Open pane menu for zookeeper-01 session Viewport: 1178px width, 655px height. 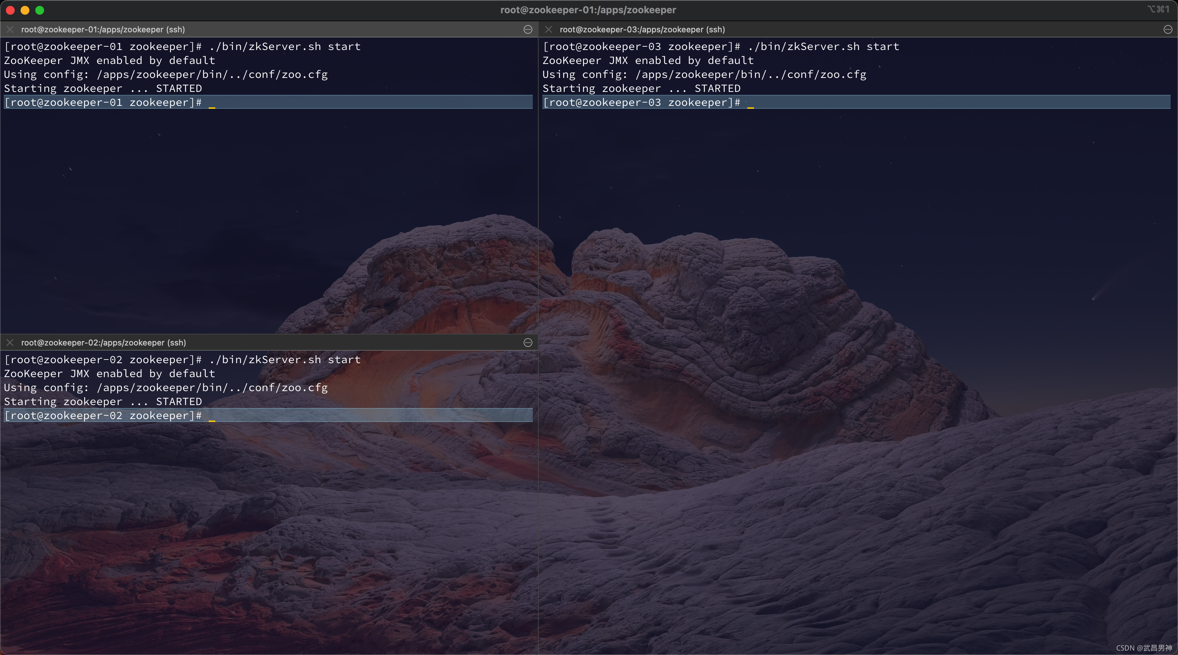pyautogui.click(x=528, y=29)
